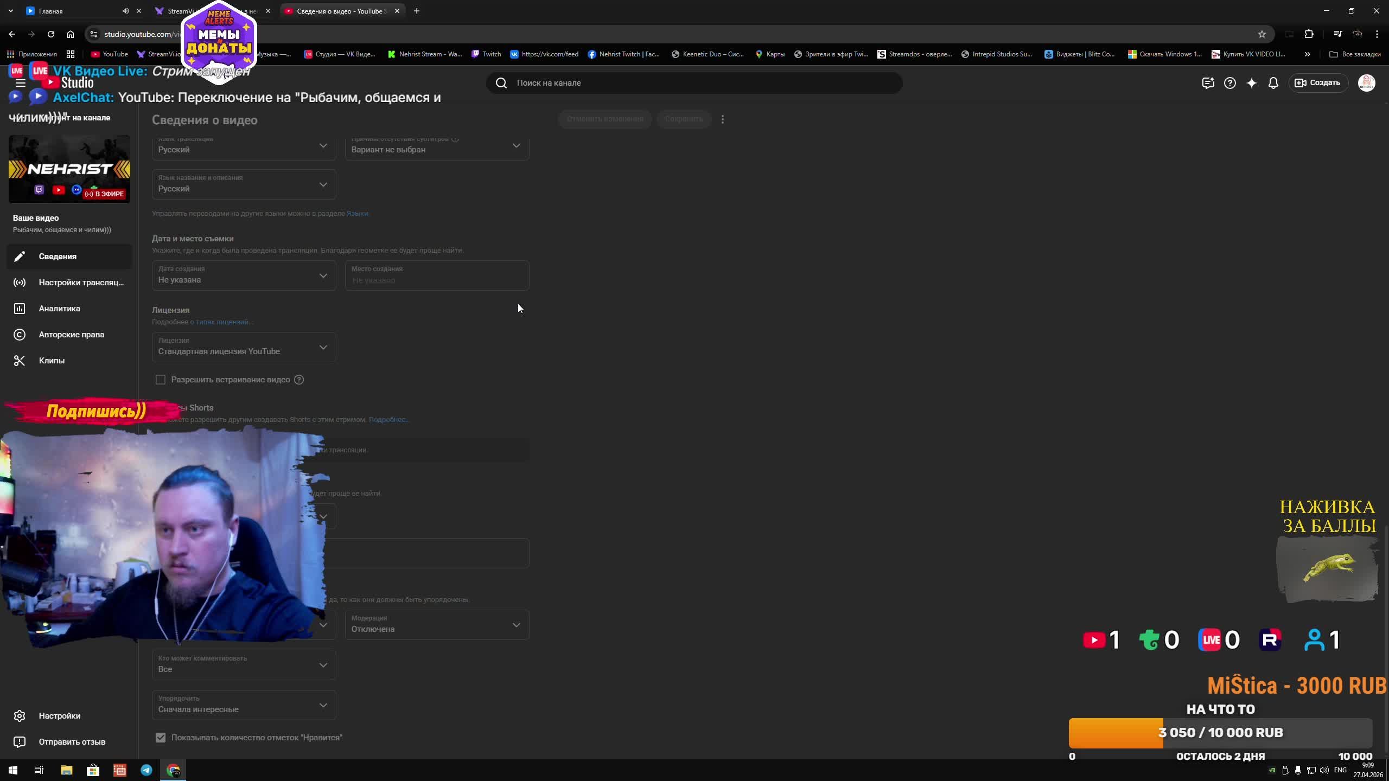Open the Сведения pencil icon in sidebar

click(x=20, y=257)
